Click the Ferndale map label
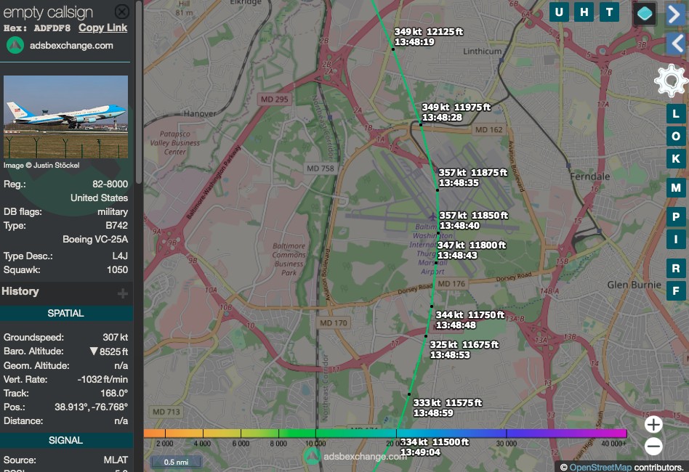Screen dimensions: 689x472 pos(589,176)
